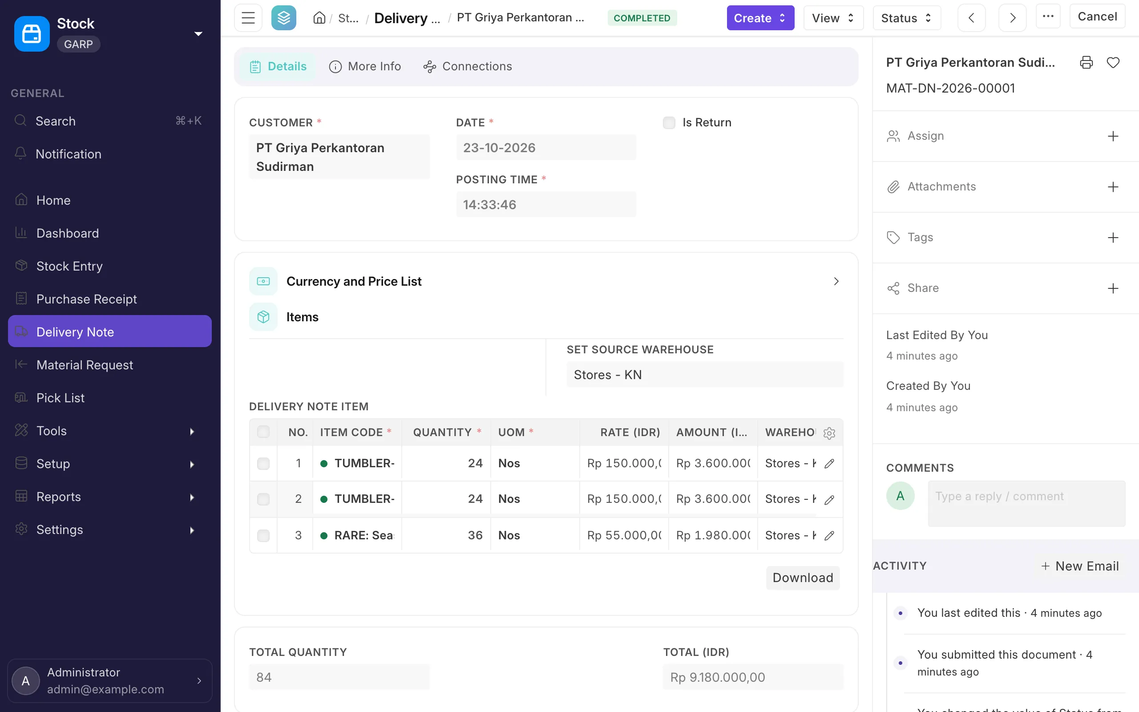This screenshot has width=1139, height=712.
Task: Edit row 3 RARE item pencil icon
Action: (829, 535)
